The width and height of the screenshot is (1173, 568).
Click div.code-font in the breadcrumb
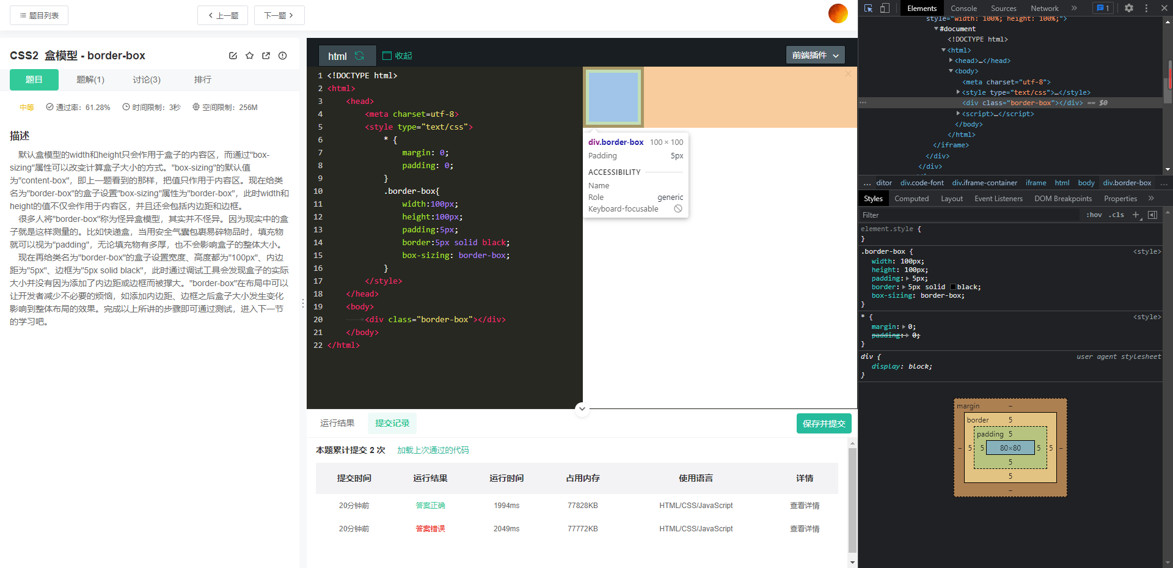coord(922,183)
